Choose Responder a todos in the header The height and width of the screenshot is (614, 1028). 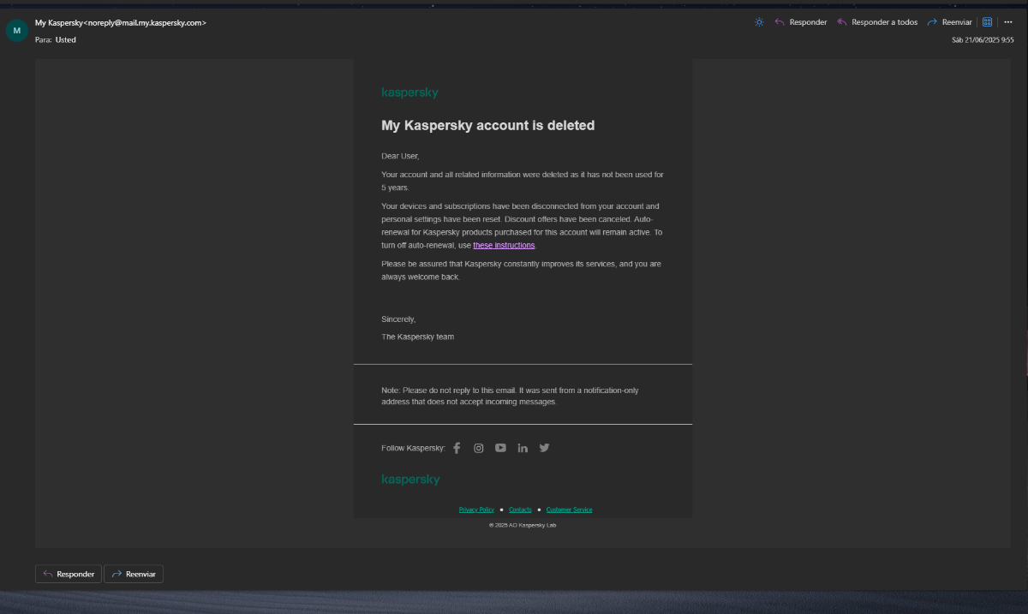[x=877, y=22]
